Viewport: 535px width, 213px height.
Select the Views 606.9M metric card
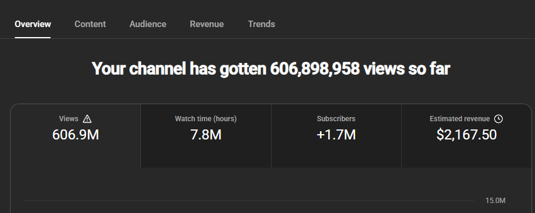[75, 136]
